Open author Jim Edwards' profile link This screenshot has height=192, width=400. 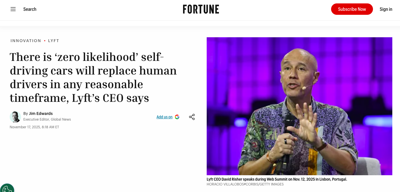click(x=41, y=113)
